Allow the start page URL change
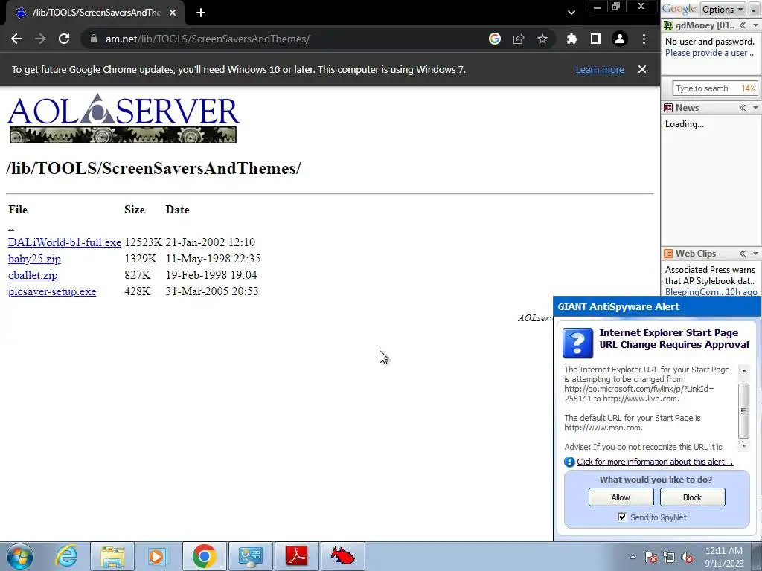The image size is (762, 571). pos(621,497)
